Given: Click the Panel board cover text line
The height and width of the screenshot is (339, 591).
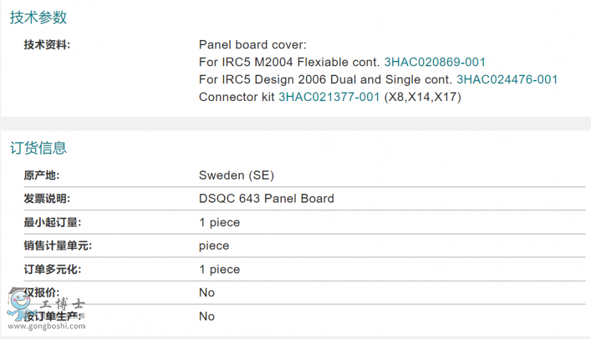Looking at the screenshot, I should tap(253, 45).
